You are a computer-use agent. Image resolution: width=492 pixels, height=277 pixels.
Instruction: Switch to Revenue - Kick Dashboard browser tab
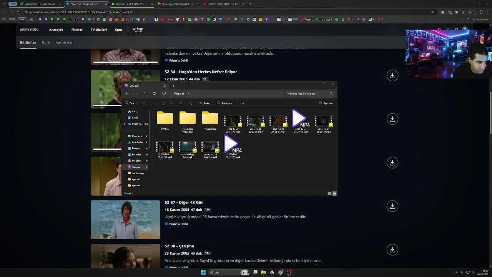(130, 4)
